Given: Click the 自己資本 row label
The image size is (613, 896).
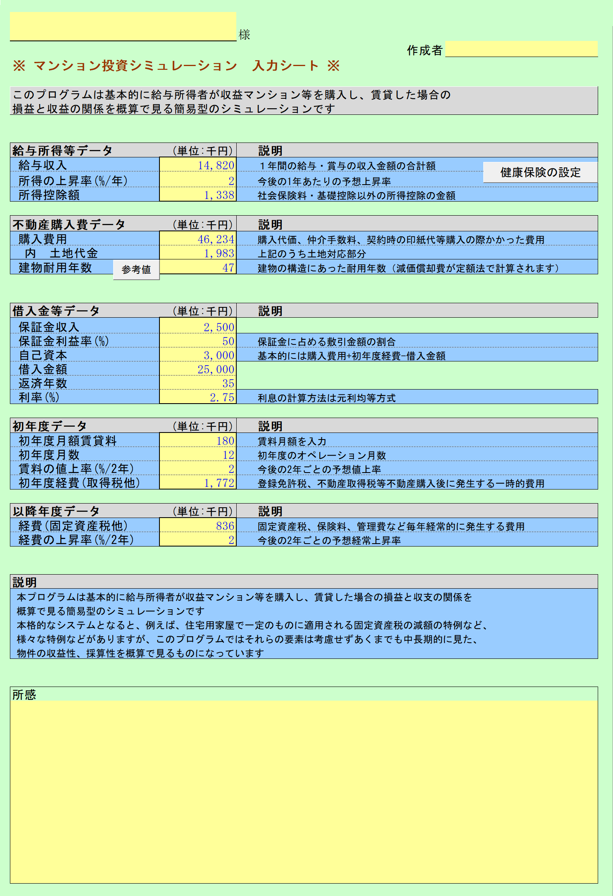Looking at the screenshot, I should click(x=43, y=355).
